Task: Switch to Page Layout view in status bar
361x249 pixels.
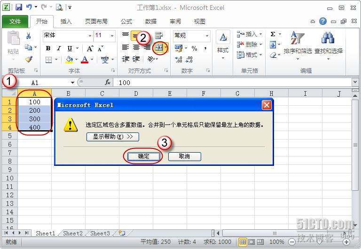Action: [x=252, y=242]
